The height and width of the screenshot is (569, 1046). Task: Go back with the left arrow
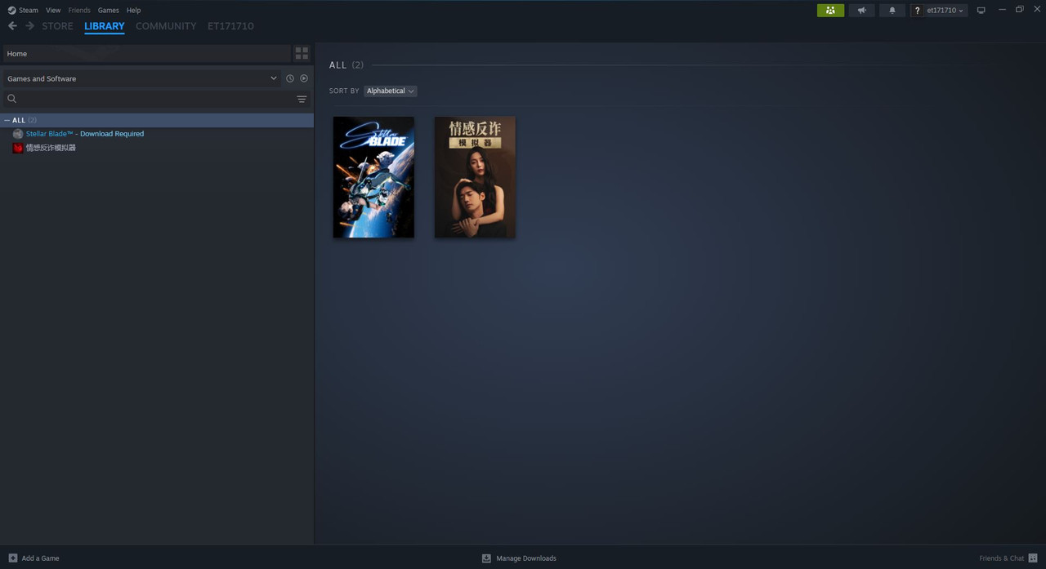tap(12, 26)
